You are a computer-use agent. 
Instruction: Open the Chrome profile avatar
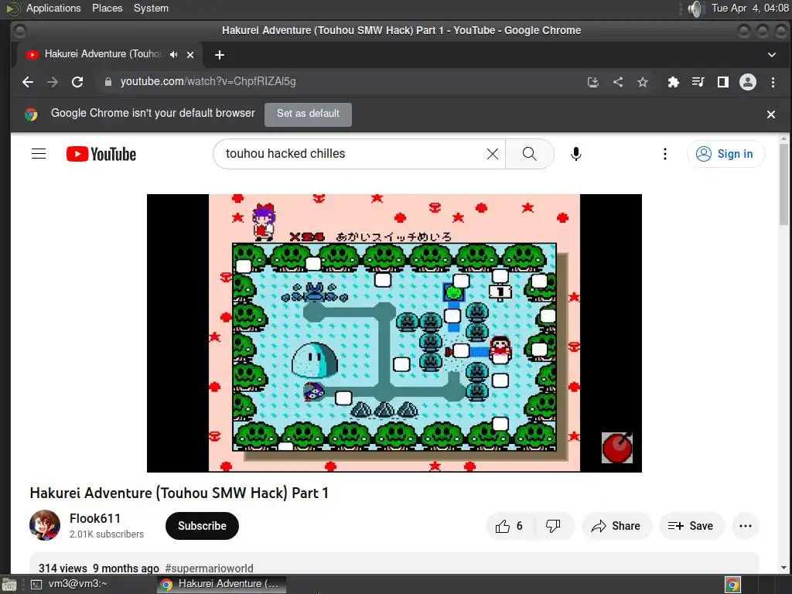click(x=748, y=82)
